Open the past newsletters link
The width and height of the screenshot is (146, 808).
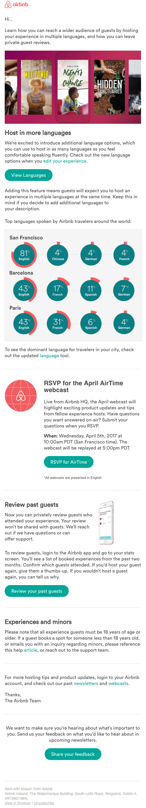click(86, 683)
